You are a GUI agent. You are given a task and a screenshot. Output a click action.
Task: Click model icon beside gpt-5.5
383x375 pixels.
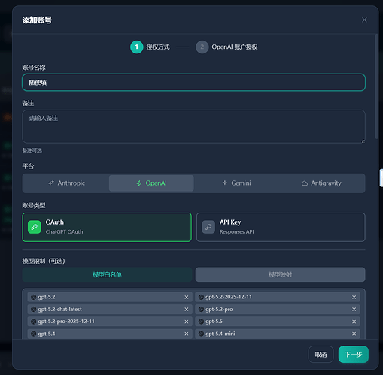(201, 322)
